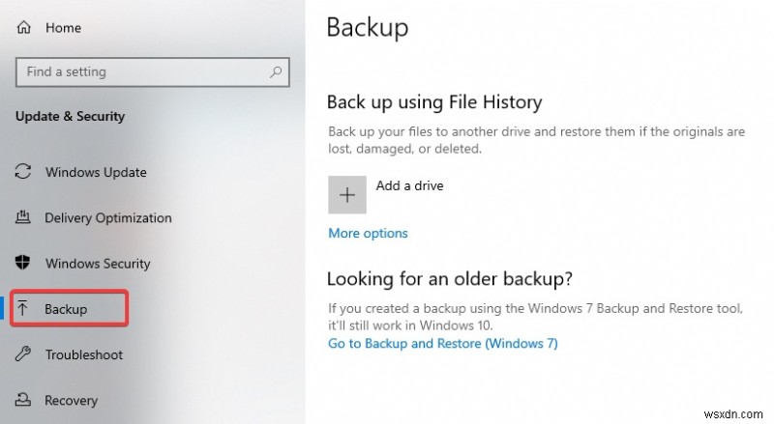Click the Troubleshoot wrench icon
This screenshot has width=774, height=424.
(x=24, y=354)
